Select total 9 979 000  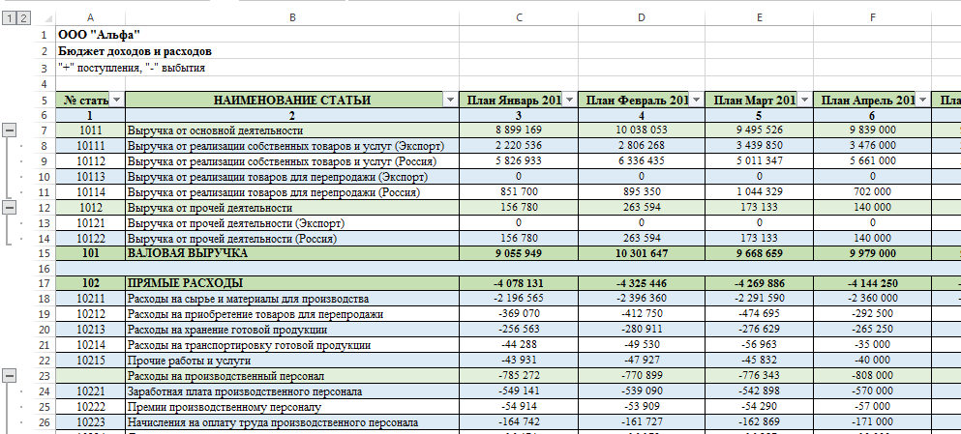(x=873, y=253)
